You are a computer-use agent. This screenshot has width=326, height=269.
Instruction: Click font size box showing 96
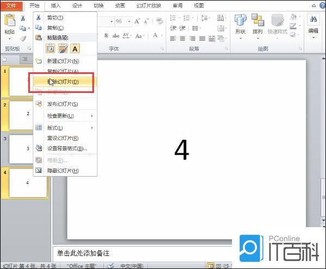[120, 21]
